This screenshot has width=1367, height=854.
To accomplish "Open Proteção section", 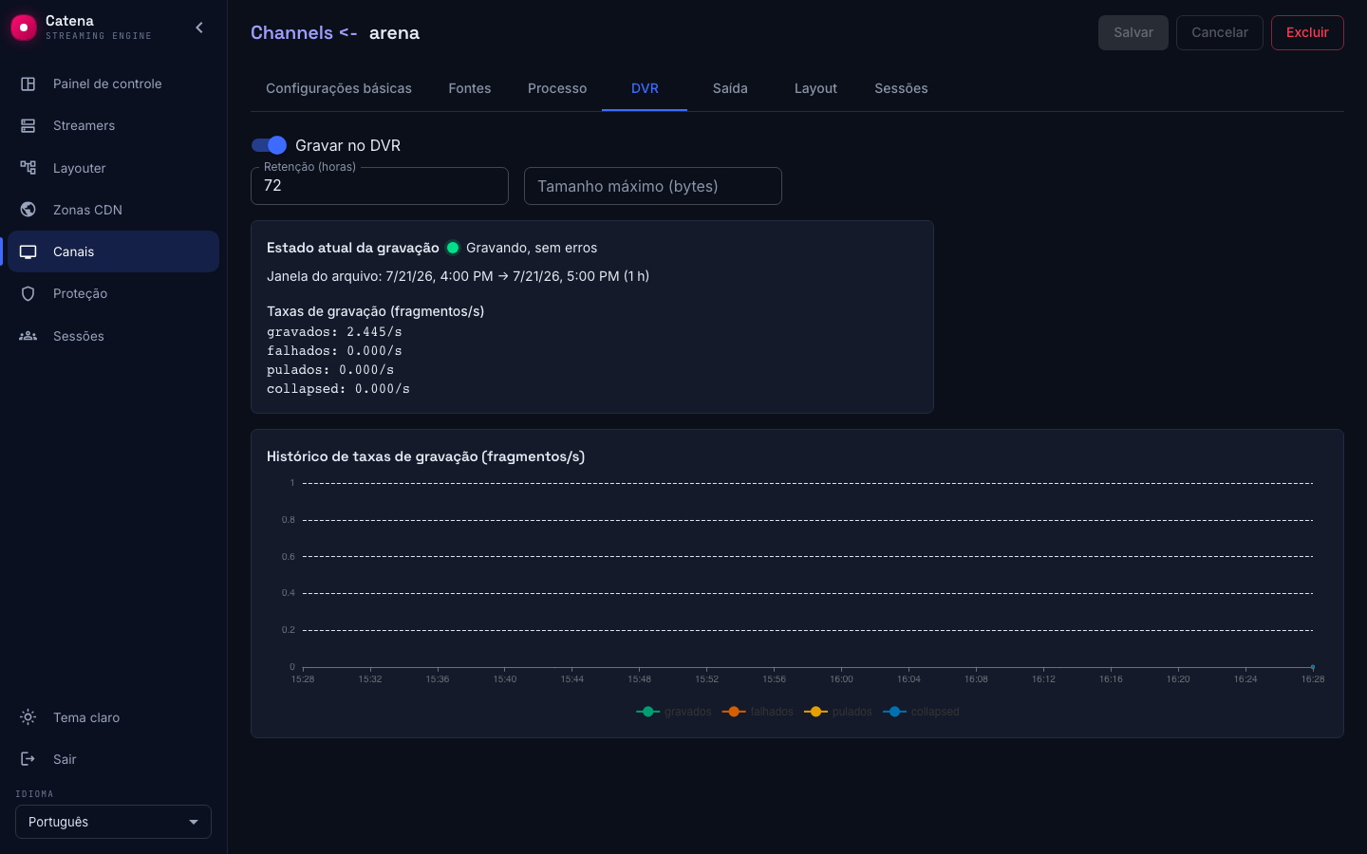I will coord(113,293).
